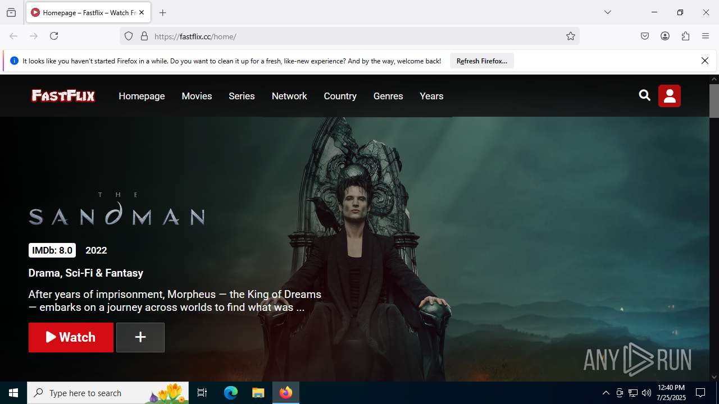719x404 pixels.
Task: Click the red Watch button
Action: (x=71, y=337)
